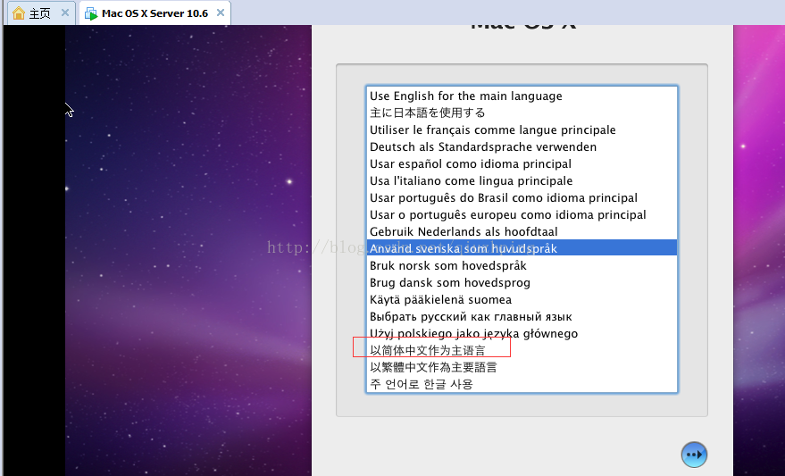Select the Korean option 주 언어로 한글 사용
The width and height of the screenshot is (785, 476).
click(x=522, y=384)
